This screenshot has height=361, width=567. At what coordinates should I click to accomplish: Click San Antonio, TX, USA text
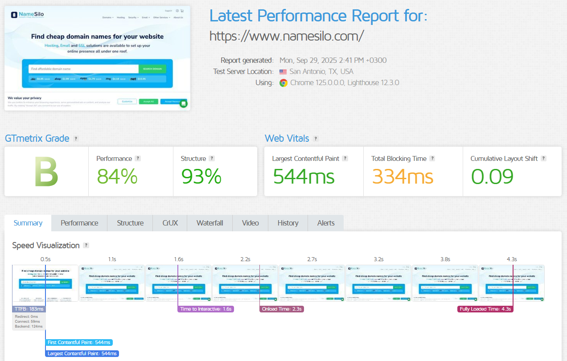321,71
